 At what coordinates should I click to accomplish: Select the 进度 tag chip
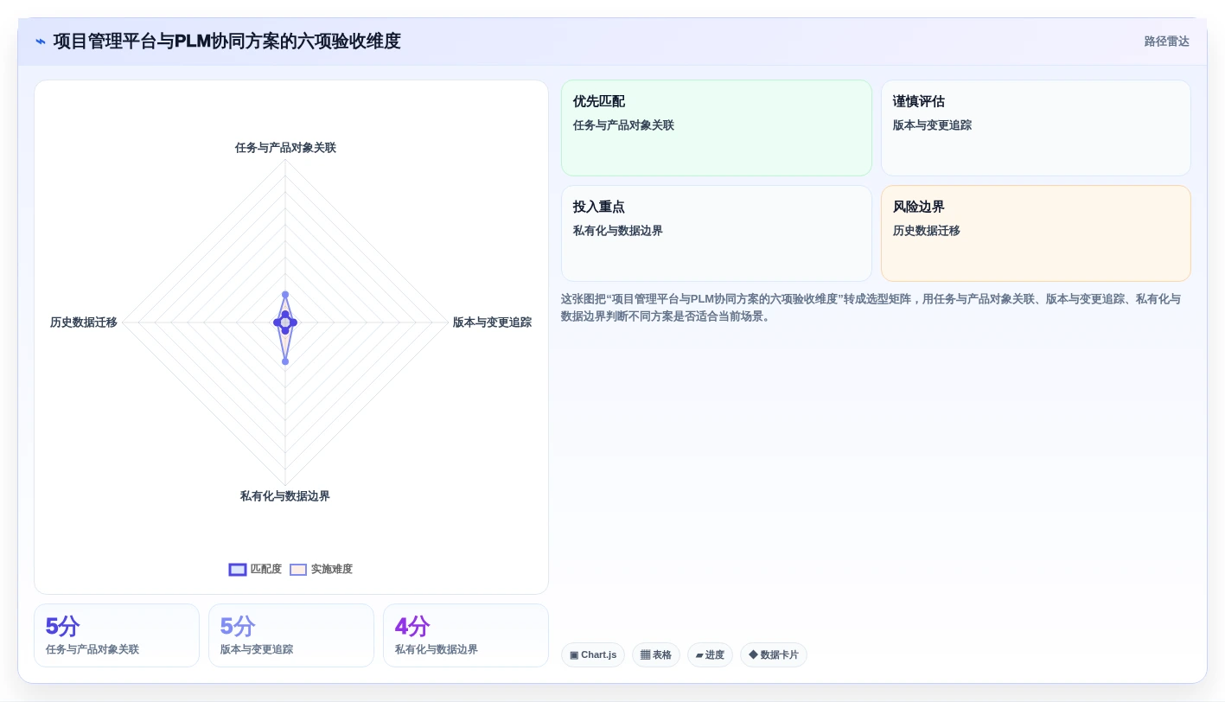710,654
